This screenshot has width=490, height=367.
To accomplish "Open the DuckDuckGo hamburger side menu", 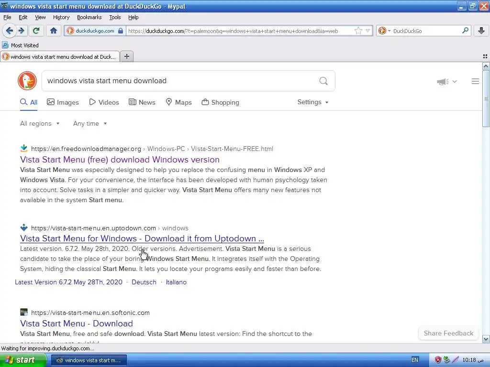I will (475, 81).
